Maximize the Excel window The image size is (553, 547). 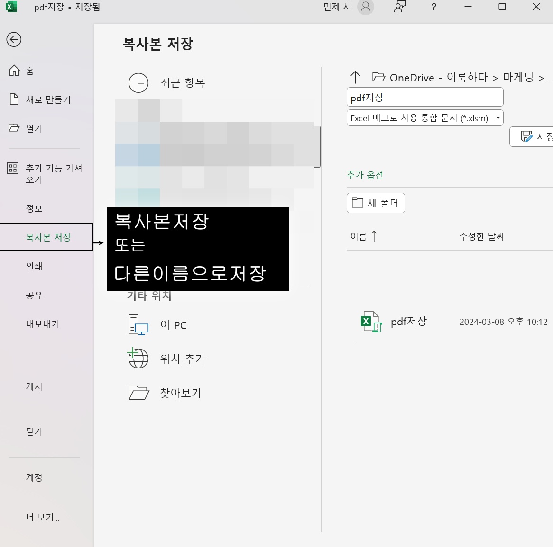(502, 7)
